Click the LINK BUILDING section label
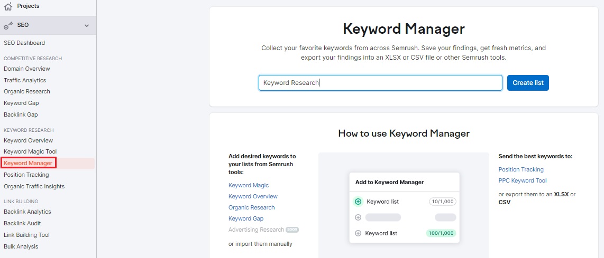 (21, 201)
